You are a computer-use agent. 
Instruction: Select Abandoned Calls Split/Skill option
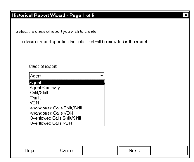pos(67,108)
